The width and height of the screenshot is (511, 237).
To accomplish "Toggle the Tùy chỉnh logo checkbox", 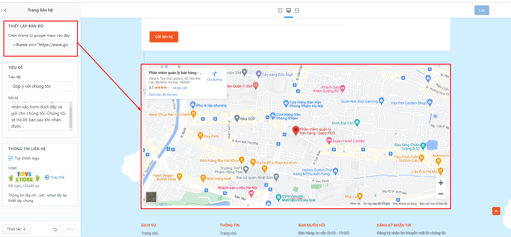I will pos(10,158).
